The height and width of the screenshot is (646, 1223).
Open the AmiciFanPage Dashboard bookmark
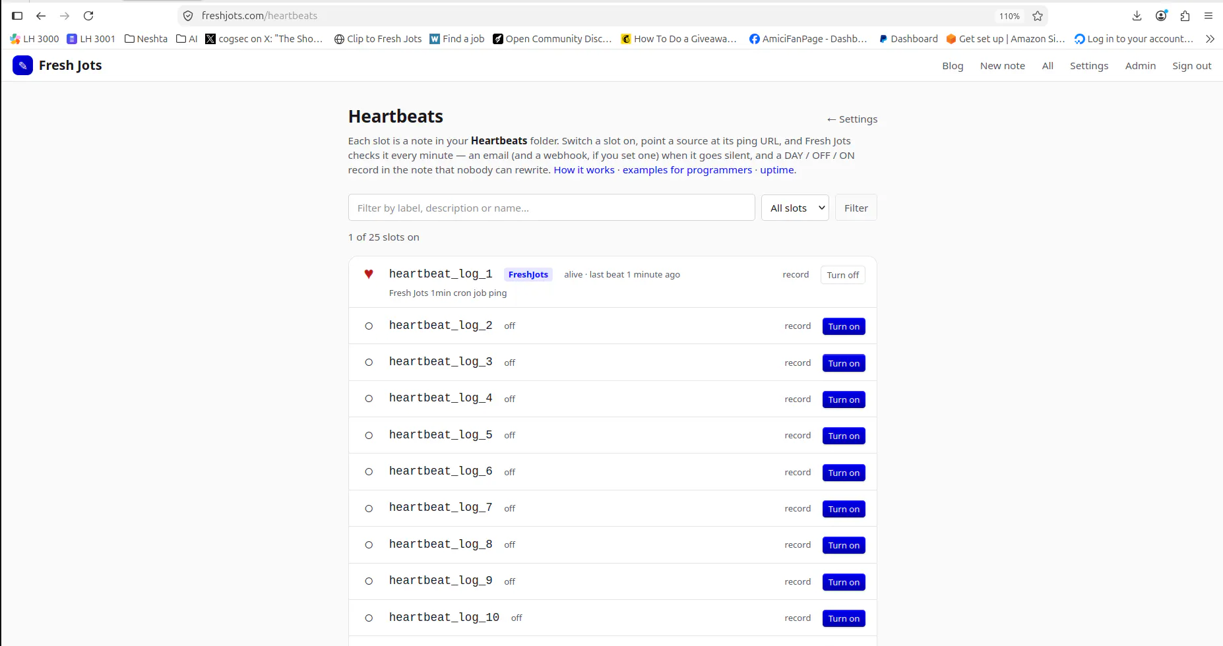pyautogui.click(x=808, y=39)
